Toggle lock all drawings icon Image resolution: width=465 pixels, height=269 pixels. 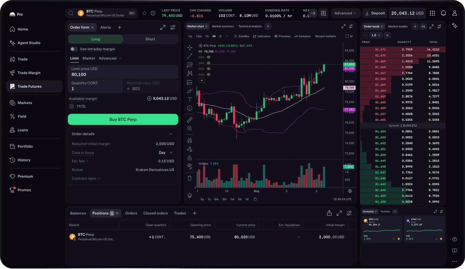pos(190,158)
